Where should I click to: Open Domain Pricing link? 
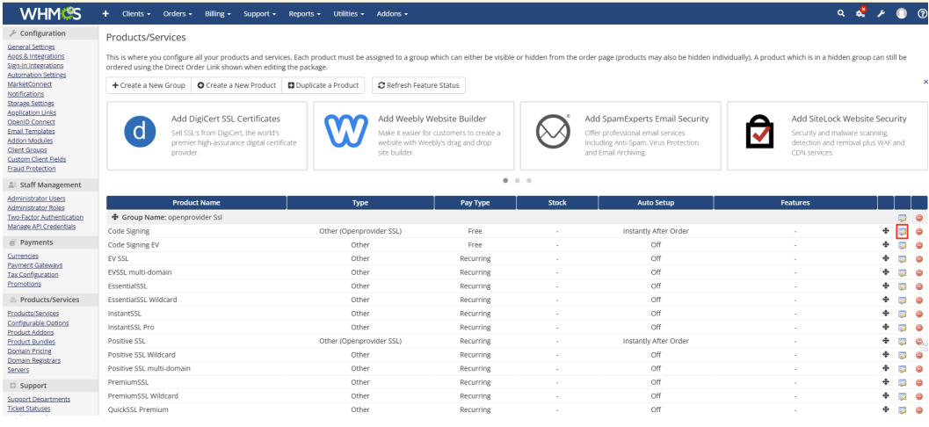pos(29,351)
